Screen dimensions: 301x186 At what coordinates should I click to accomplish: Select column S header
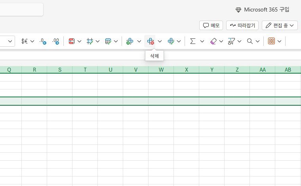pyautogui.click(x=60, y=70)
